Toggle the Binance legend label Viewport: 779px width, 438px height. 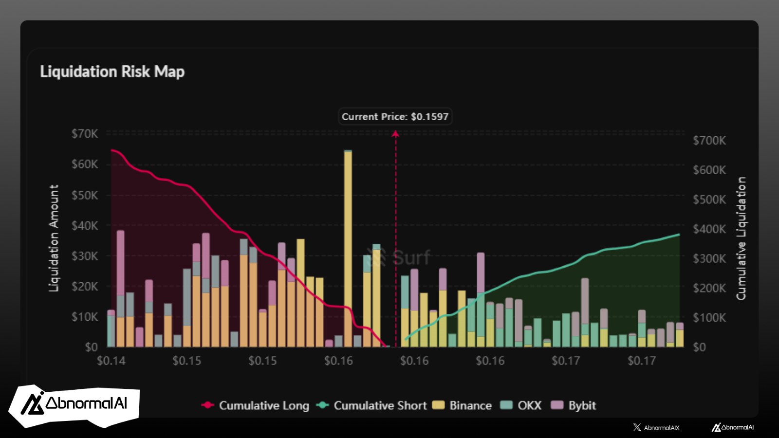[x=470, y=405]
